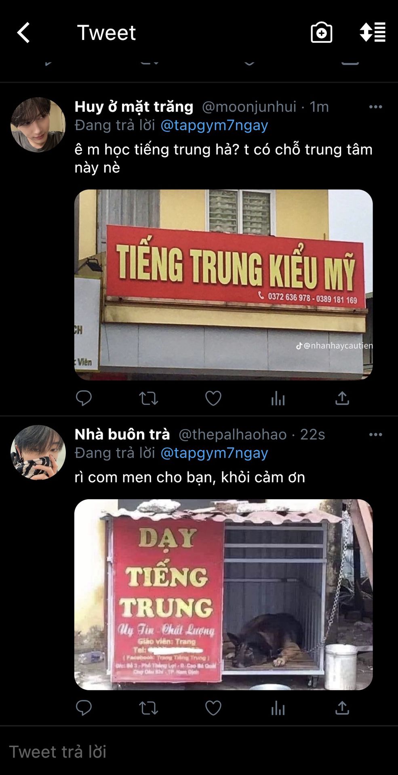
Task: View analytics for @thepalhaohao's tweet
Action: pyautogui.click(x=278, y=708)
